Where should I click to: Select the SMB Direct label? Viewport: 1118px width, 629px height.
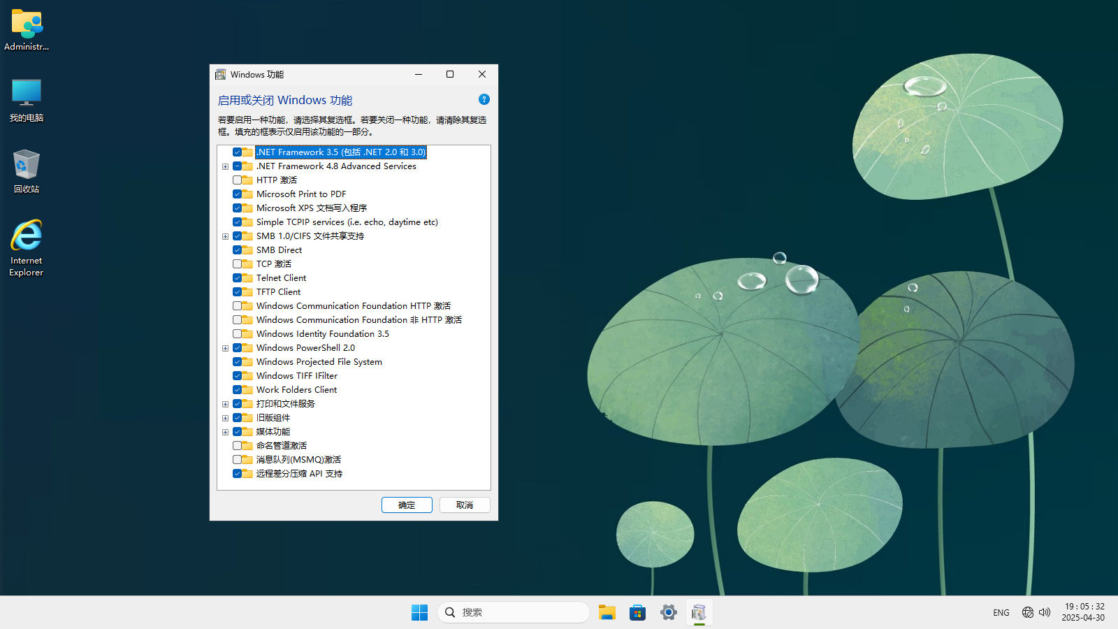point(279,250)
